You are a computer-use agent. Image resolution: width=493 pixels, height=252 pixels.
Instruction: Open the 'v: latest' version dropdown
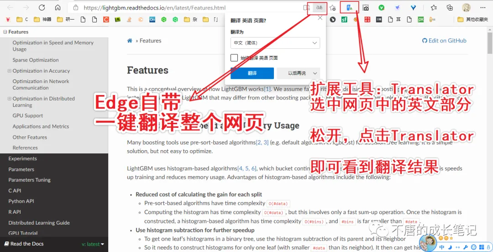[93, 244]
